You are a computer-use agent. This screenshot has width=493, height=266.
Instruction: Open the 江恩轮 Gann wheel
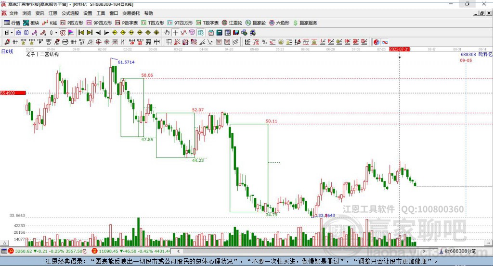(x=232, y=23)
